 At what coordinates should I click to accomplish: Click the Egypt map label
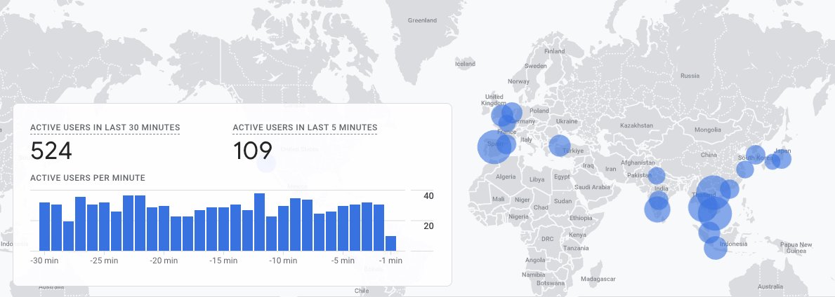562,177
